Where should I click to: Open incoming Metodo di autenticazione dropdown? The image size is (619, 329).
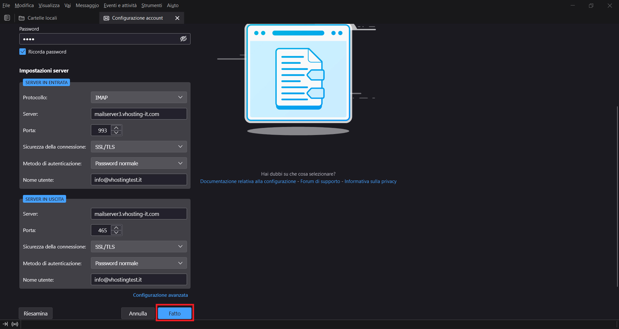click(139, 163)
